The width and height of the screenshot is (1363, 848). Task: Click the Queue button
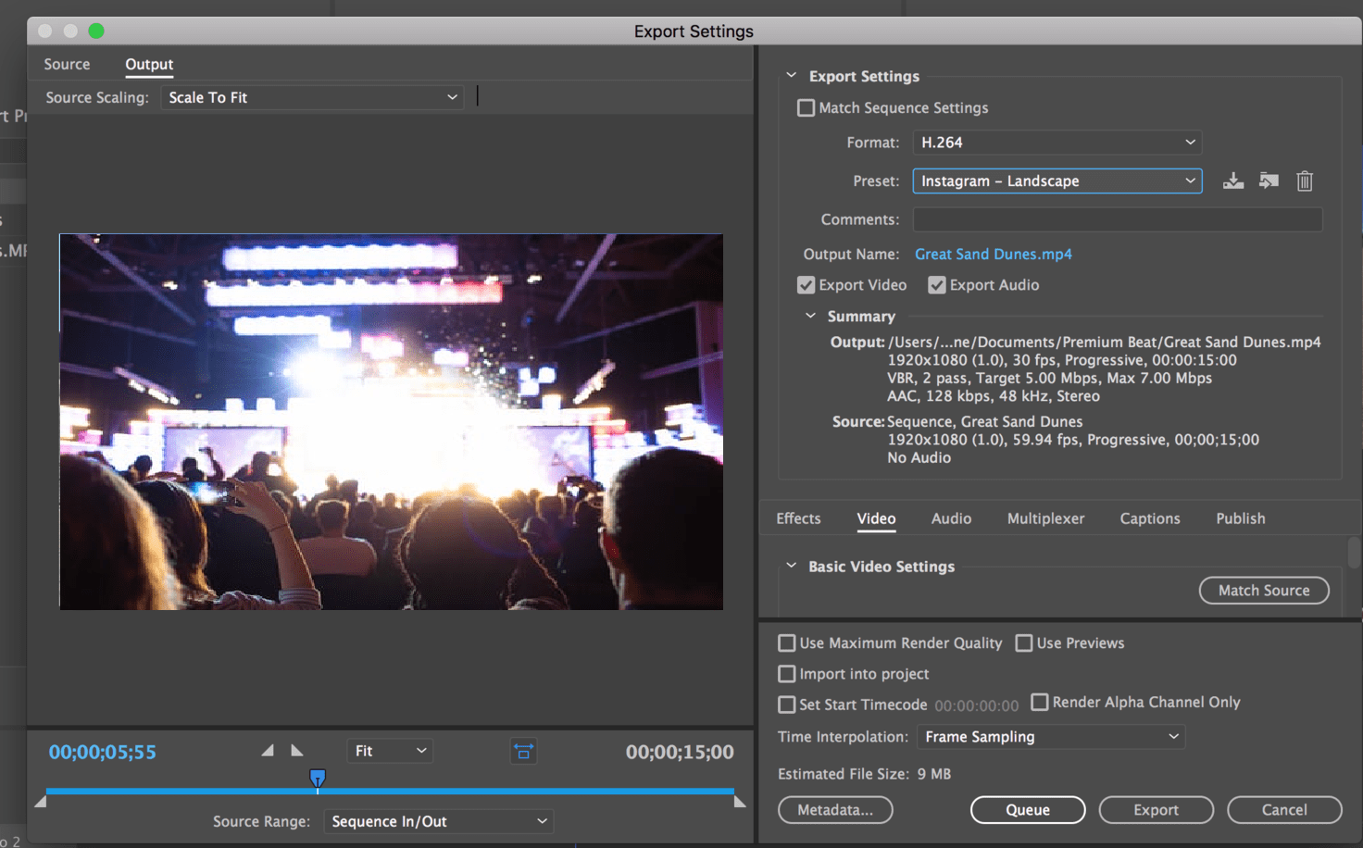[x=1027, y=810]
